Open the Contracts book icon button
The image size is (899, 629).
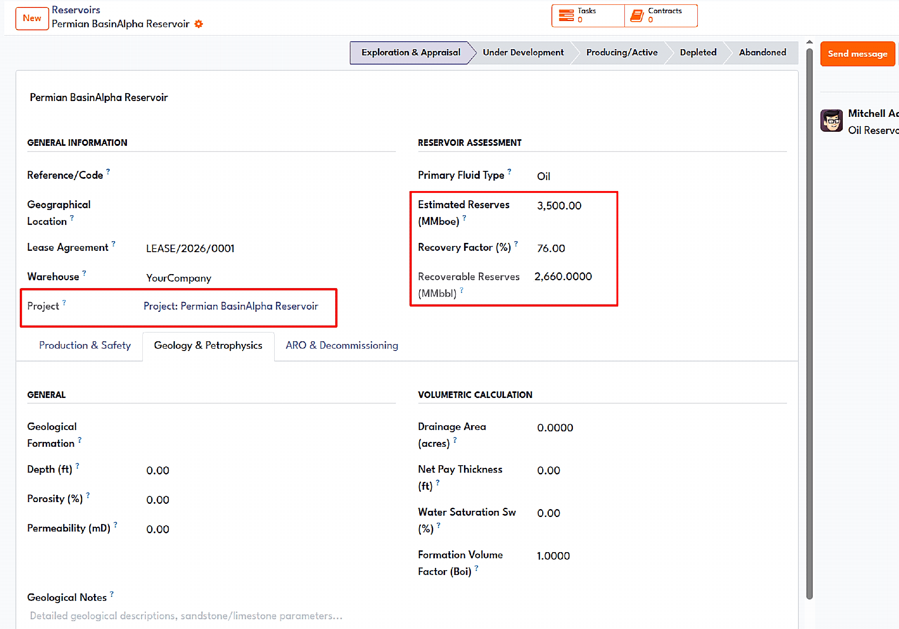pos(637,16)
